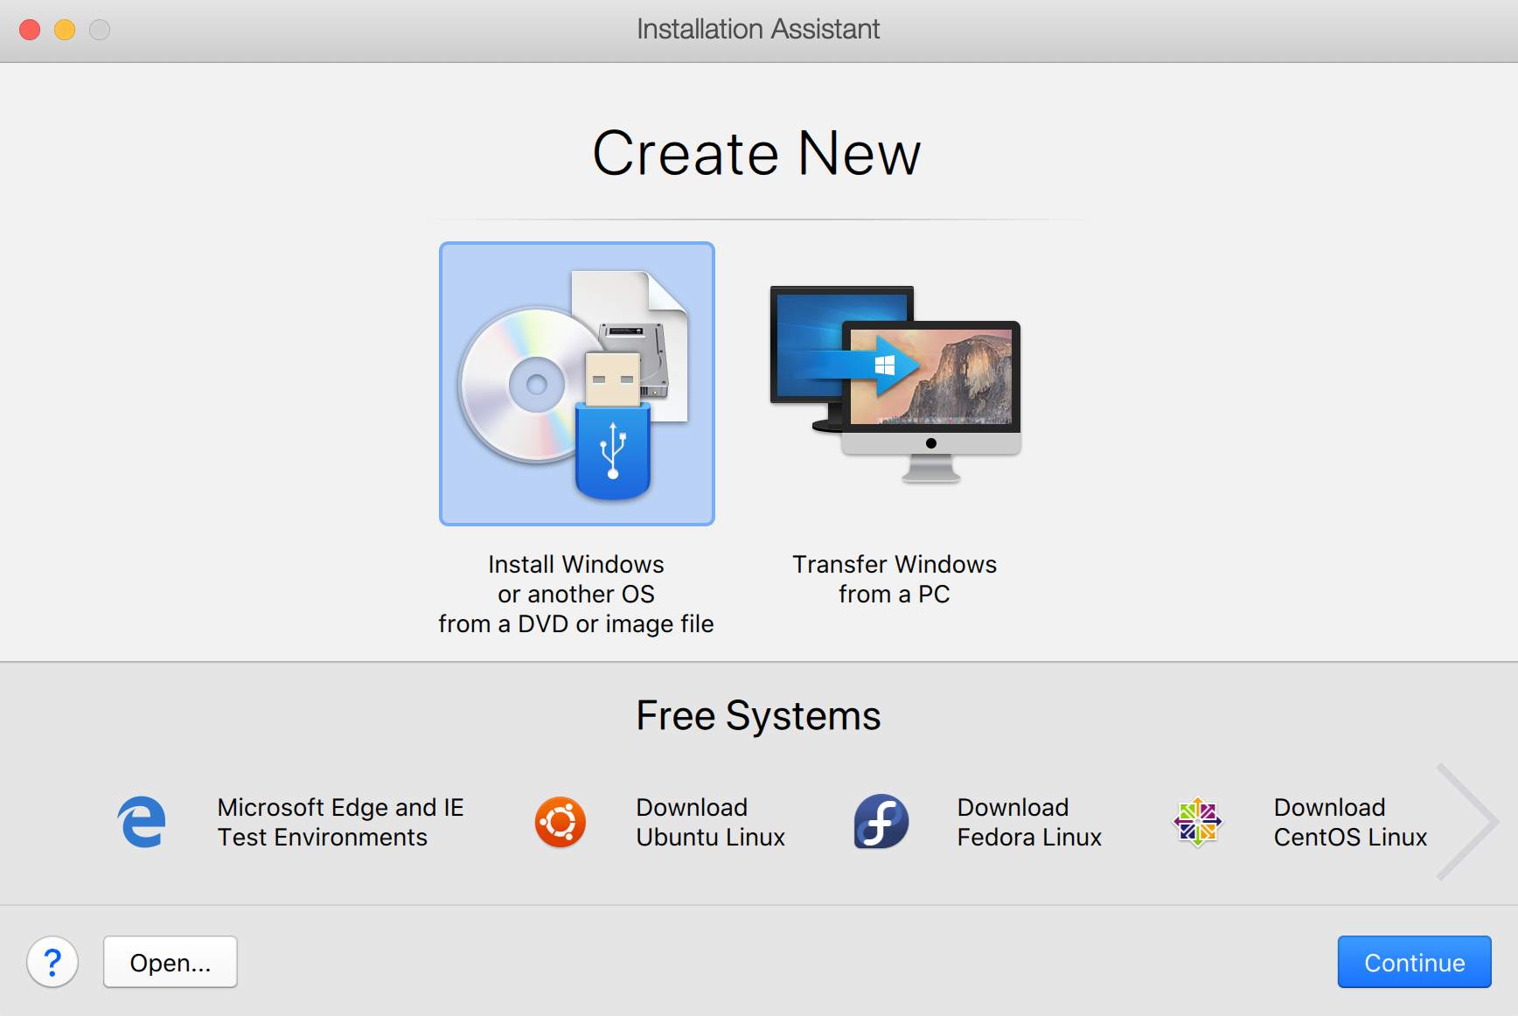
Task: Select 'Download Ubuntu Linux' text
Action: click(x=710, y=822)
